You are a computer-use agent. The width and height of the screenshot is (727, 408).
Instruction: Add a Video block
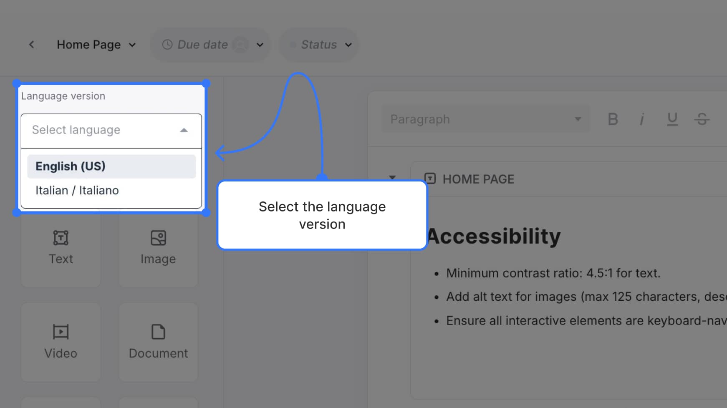click(61, 342)
